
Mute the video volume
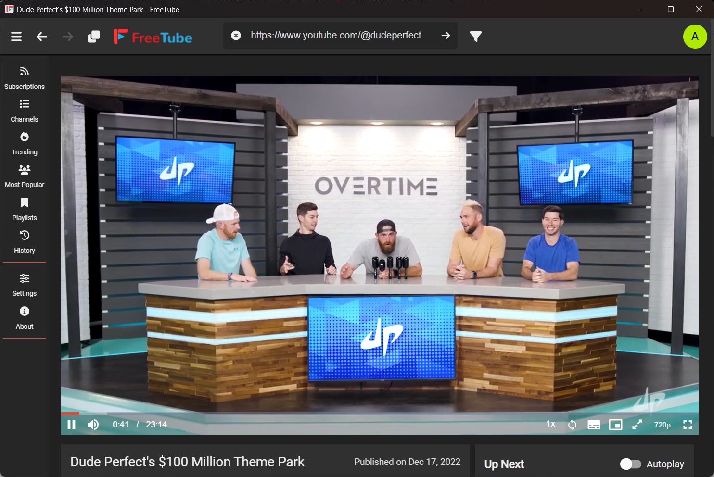pos(93,425)
